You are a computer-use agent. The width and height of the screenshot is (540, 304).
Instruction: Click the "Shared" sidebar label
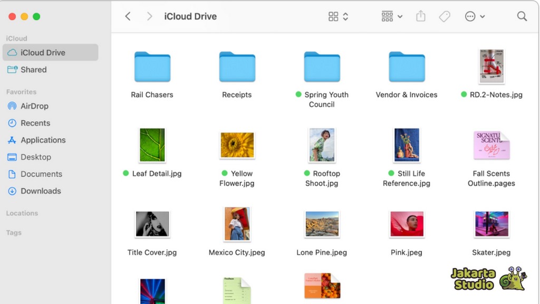tap(33, 70)
